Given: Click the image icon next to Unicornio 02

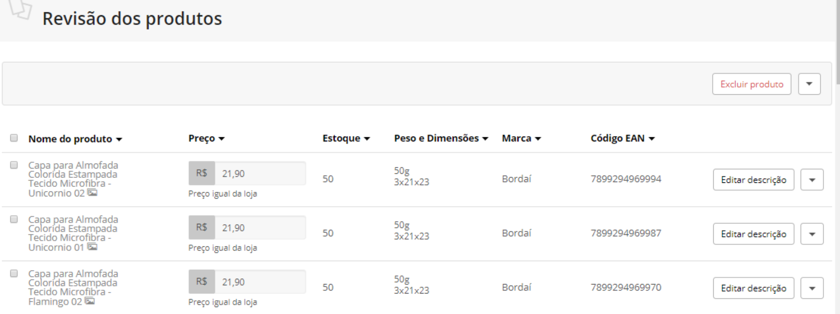Looking at the screenshot, I should (x=93, y=193).
